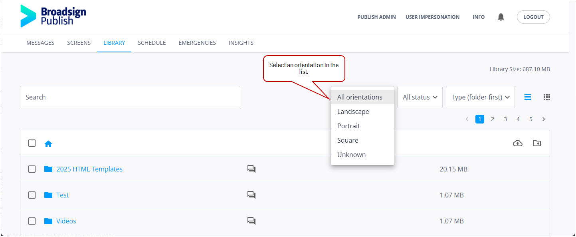Choose Landscape from the orientation list
Viewport: 576px width, 237px height.
[353, 112]
